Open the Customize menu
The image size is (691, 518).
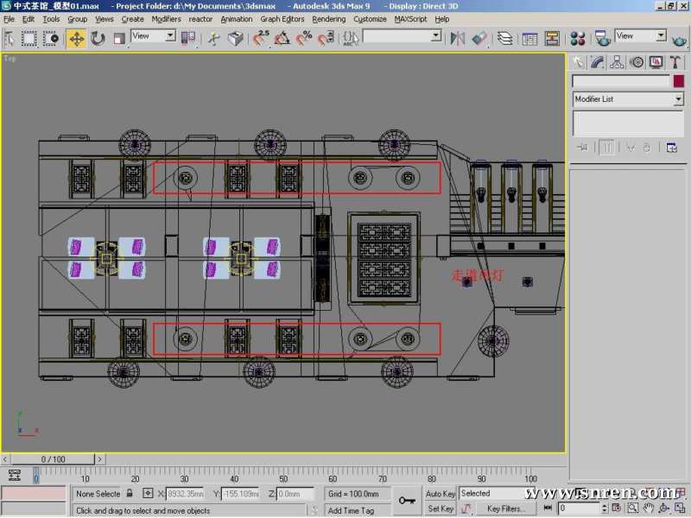coord(370,19)
